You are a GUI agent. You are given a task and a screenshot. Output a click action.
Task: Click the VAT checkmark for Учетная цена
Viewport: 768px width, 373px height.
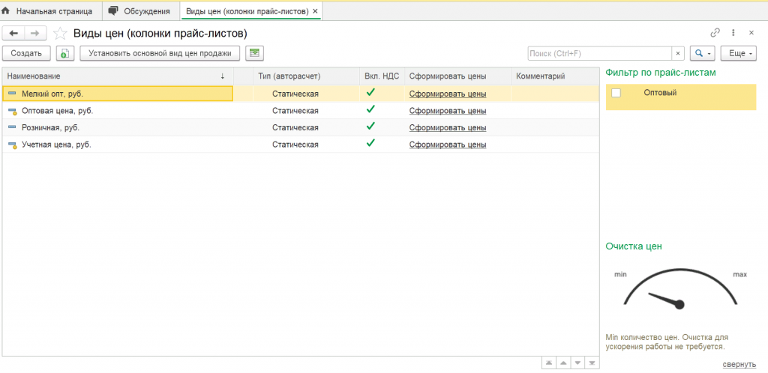pyautogui.click(x=370, y=143)
